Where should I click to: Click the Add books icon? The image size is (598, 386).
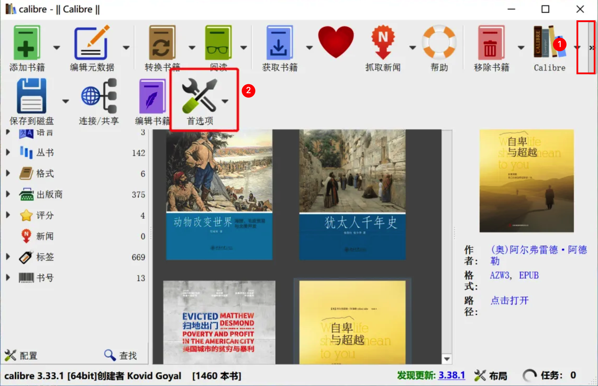tap(27, 43)
